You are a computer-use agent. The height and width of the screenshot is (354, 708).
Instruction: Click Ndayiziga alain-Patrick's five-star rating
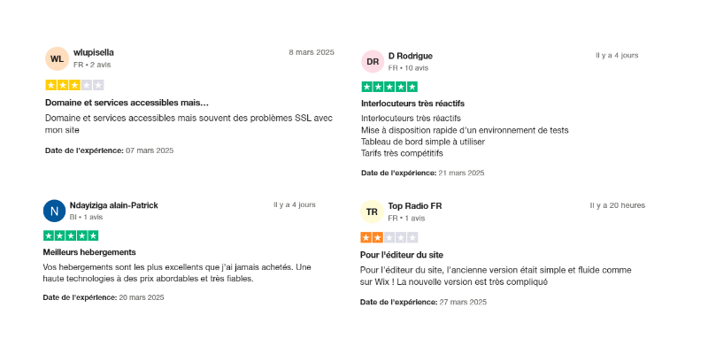click(71, 235)
